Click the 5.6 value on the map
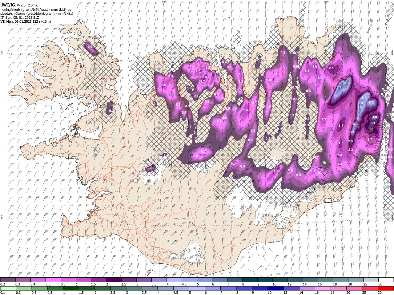394x295 pixels. (360, 108)
